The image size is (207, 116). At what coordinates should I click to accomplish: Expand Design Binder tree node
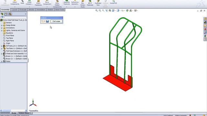(2, 25)
